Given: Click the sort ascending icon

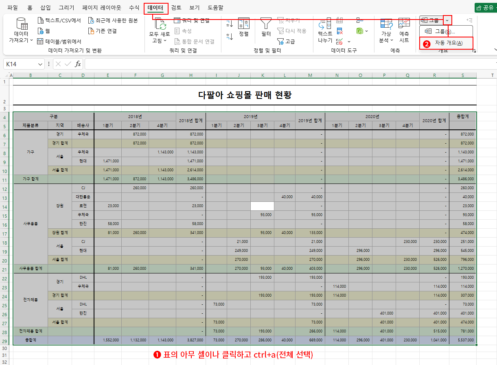Looking at the screenshot, I should coord(230,24).
